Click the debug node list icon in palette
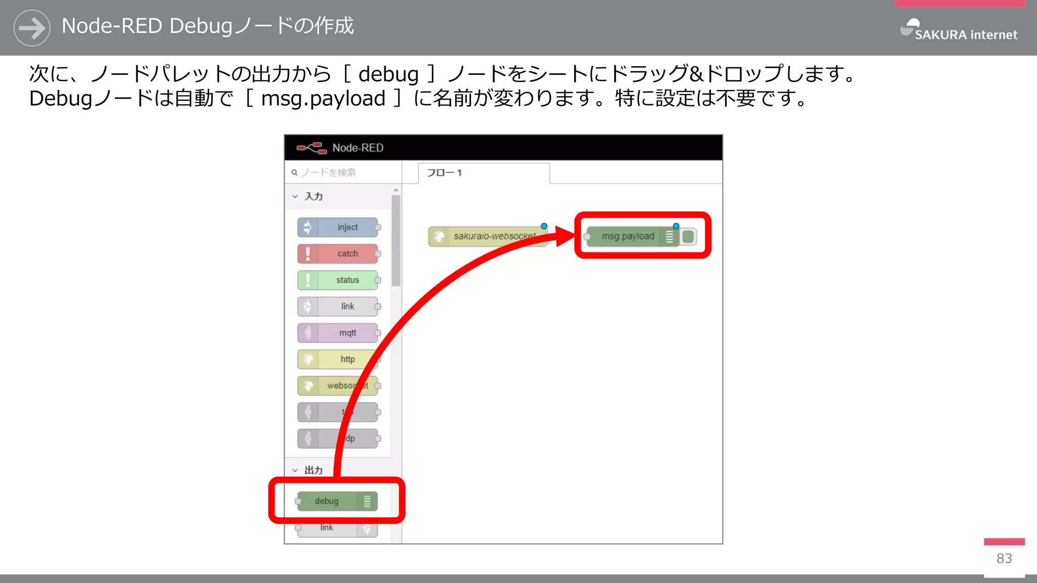This screenshot has width=1037, height=583. tap(367, 501)
